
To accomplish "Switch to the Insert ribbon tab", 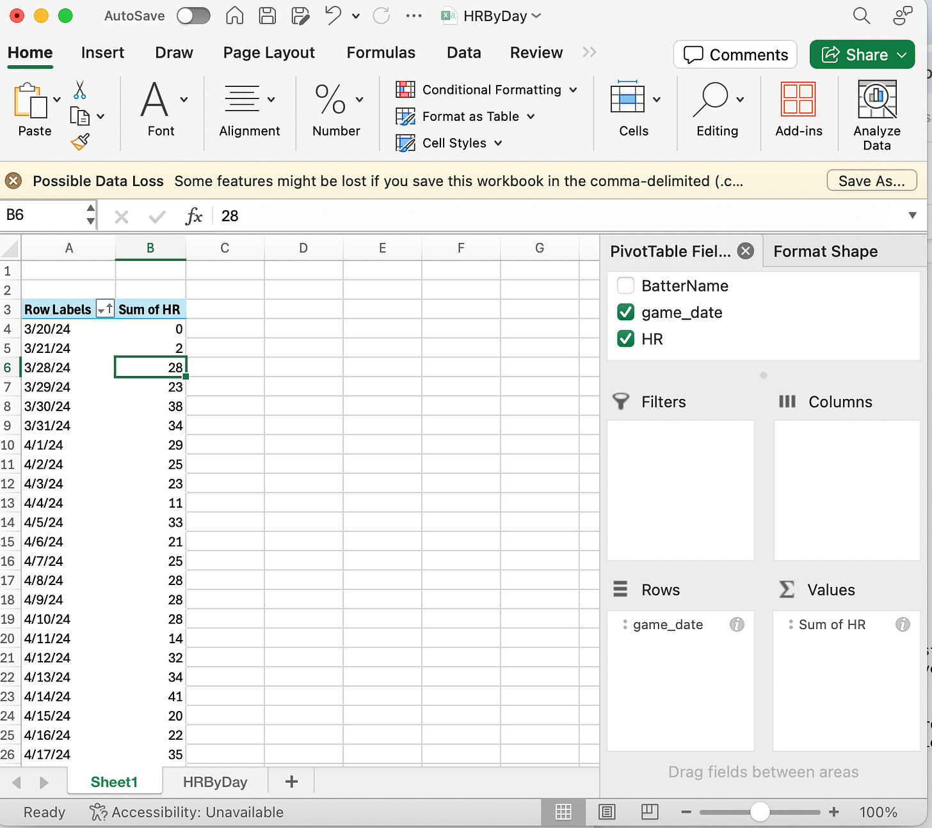I will [102, 52].
